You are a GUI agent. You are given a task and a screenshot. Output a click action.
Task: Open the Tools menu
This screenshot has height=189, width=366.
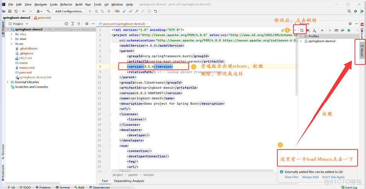[97, 5]
